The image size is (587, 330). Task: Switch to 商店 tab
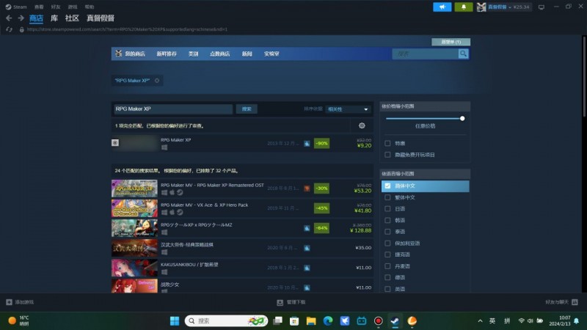[x=36, y=18]
